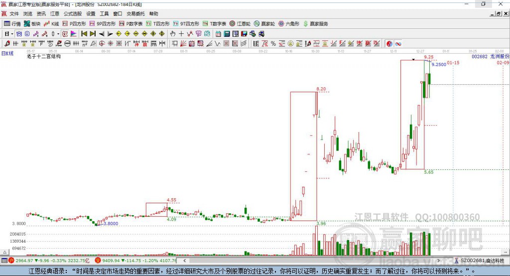Open the 赢家轮 wheel tool
The width and height of the screenshot is (510, 276).
pyautogui.click(x=264, y=24)
